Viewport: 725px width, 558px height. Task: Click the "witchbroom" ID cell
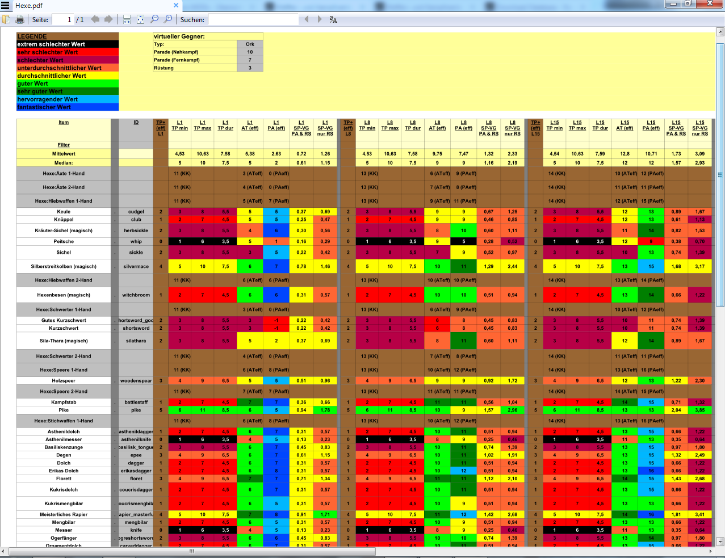click(136, 295)
